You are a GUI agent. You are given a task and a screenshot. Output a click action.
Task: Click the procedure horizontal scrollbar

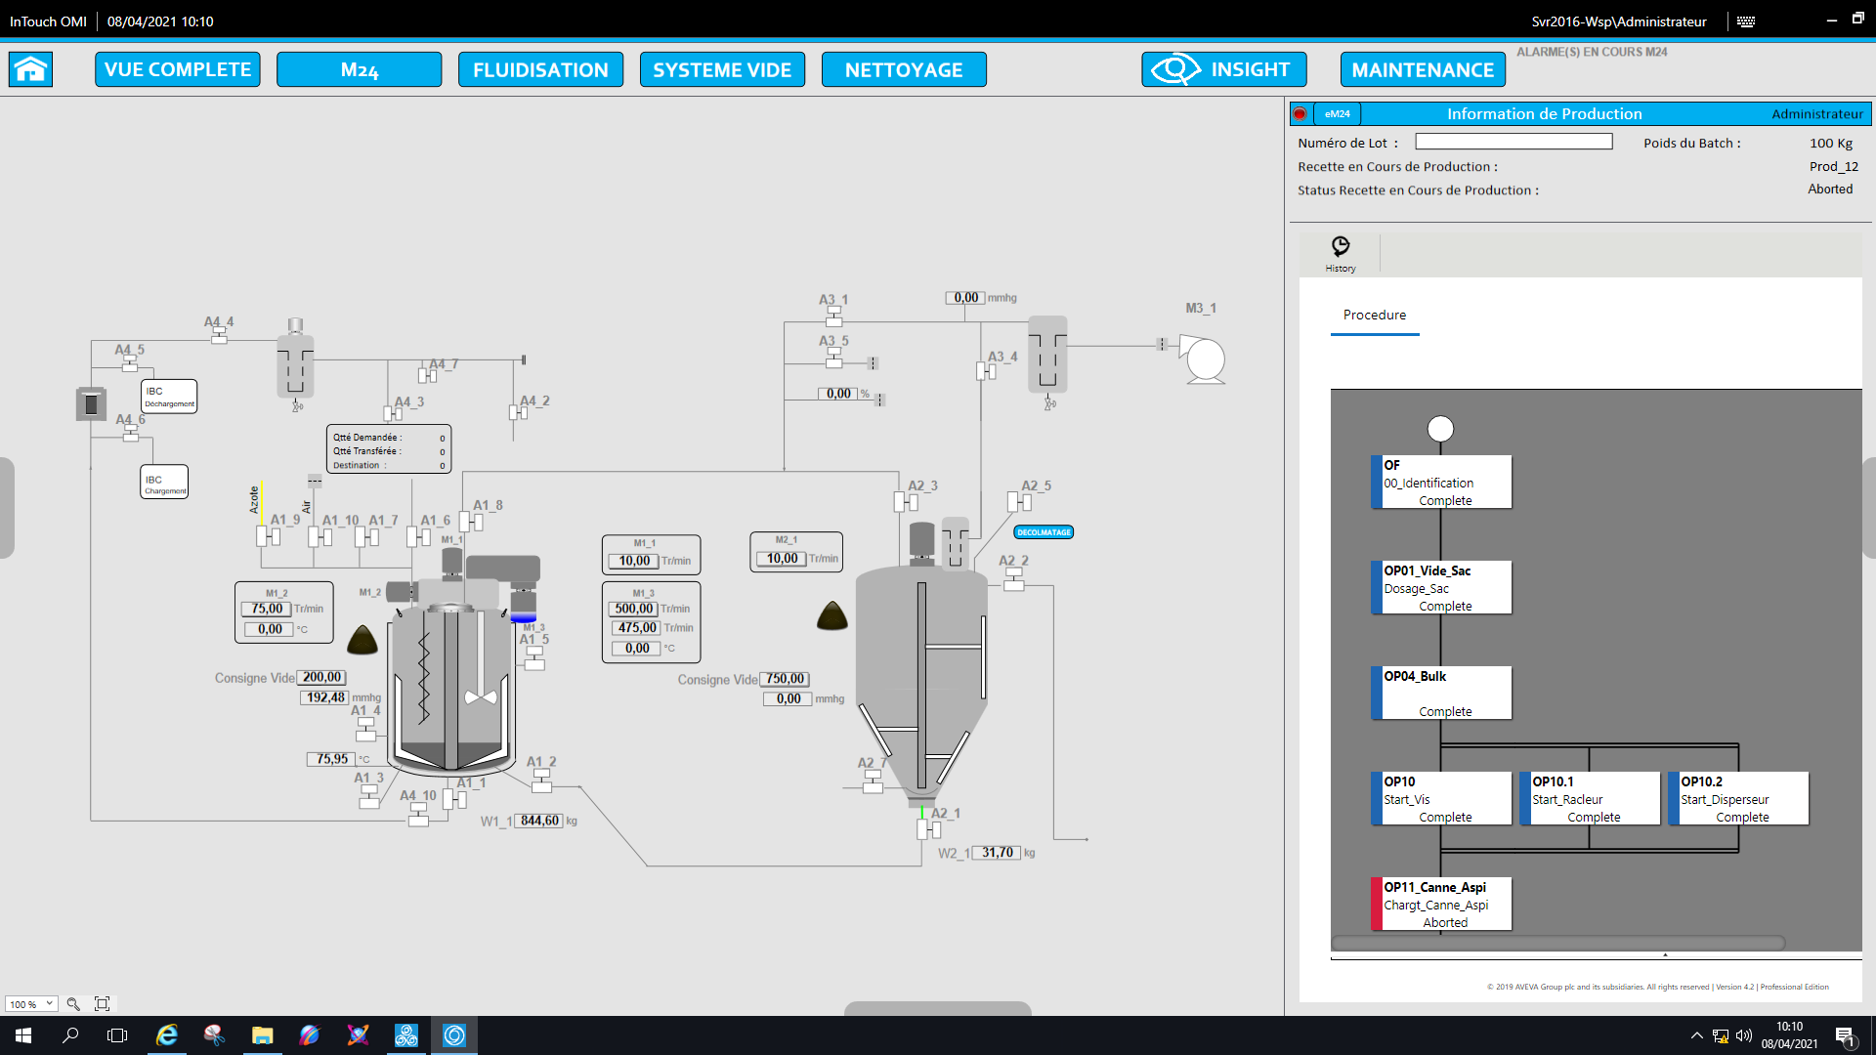click(1558, 943)
